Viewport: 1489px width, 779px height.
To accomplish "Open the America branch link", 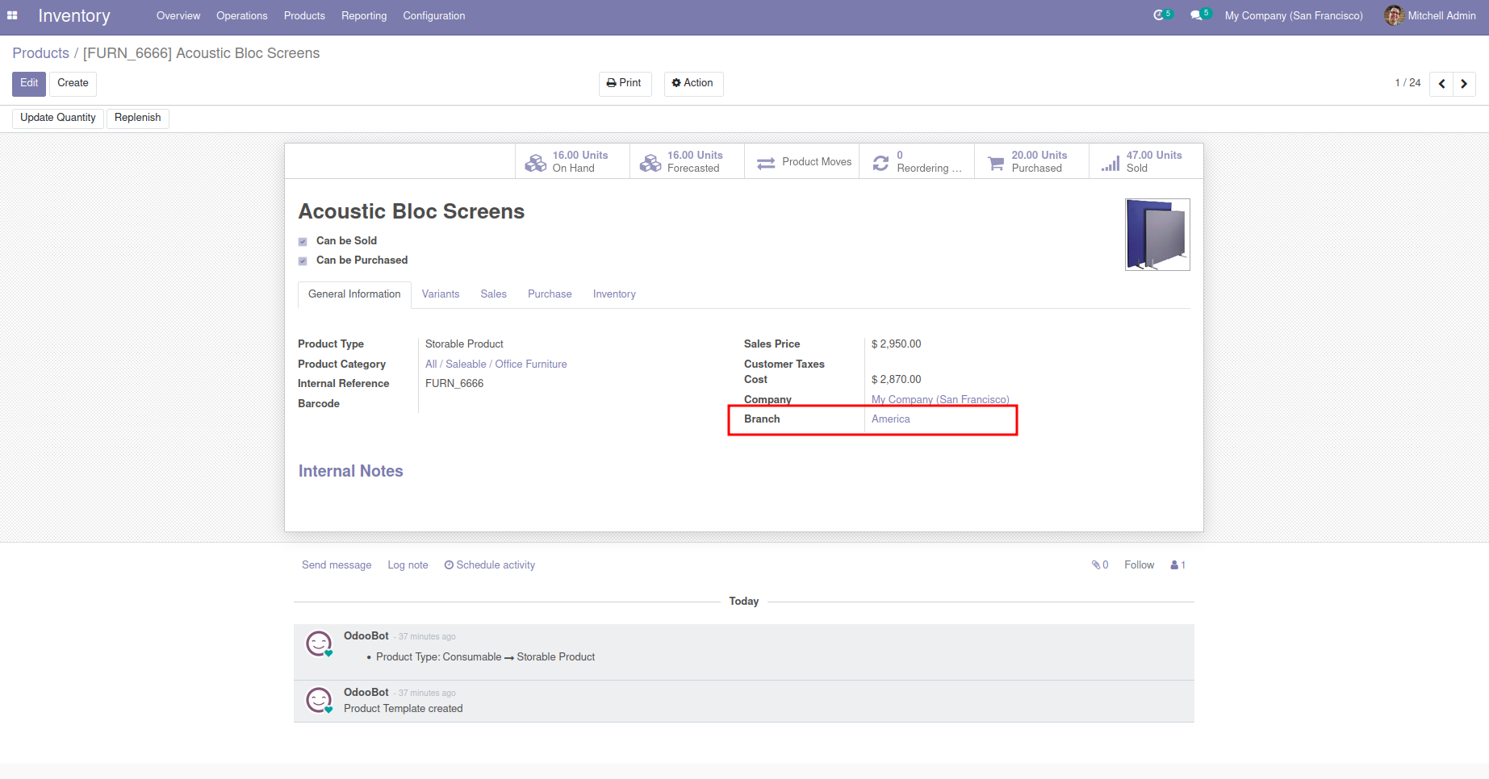I will tap(890, 419).
